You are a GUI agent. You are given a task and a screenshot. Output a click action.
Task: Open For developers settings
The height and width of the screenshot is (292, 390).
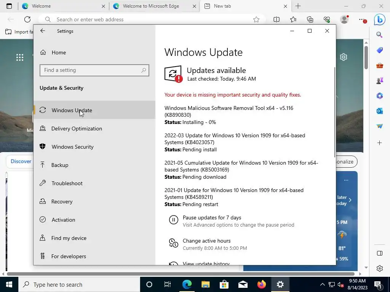[x=94, y=256]
